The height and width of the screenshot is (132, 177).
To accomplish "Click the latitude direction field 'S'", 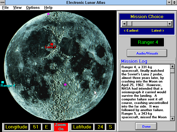I will click(110, 127).
